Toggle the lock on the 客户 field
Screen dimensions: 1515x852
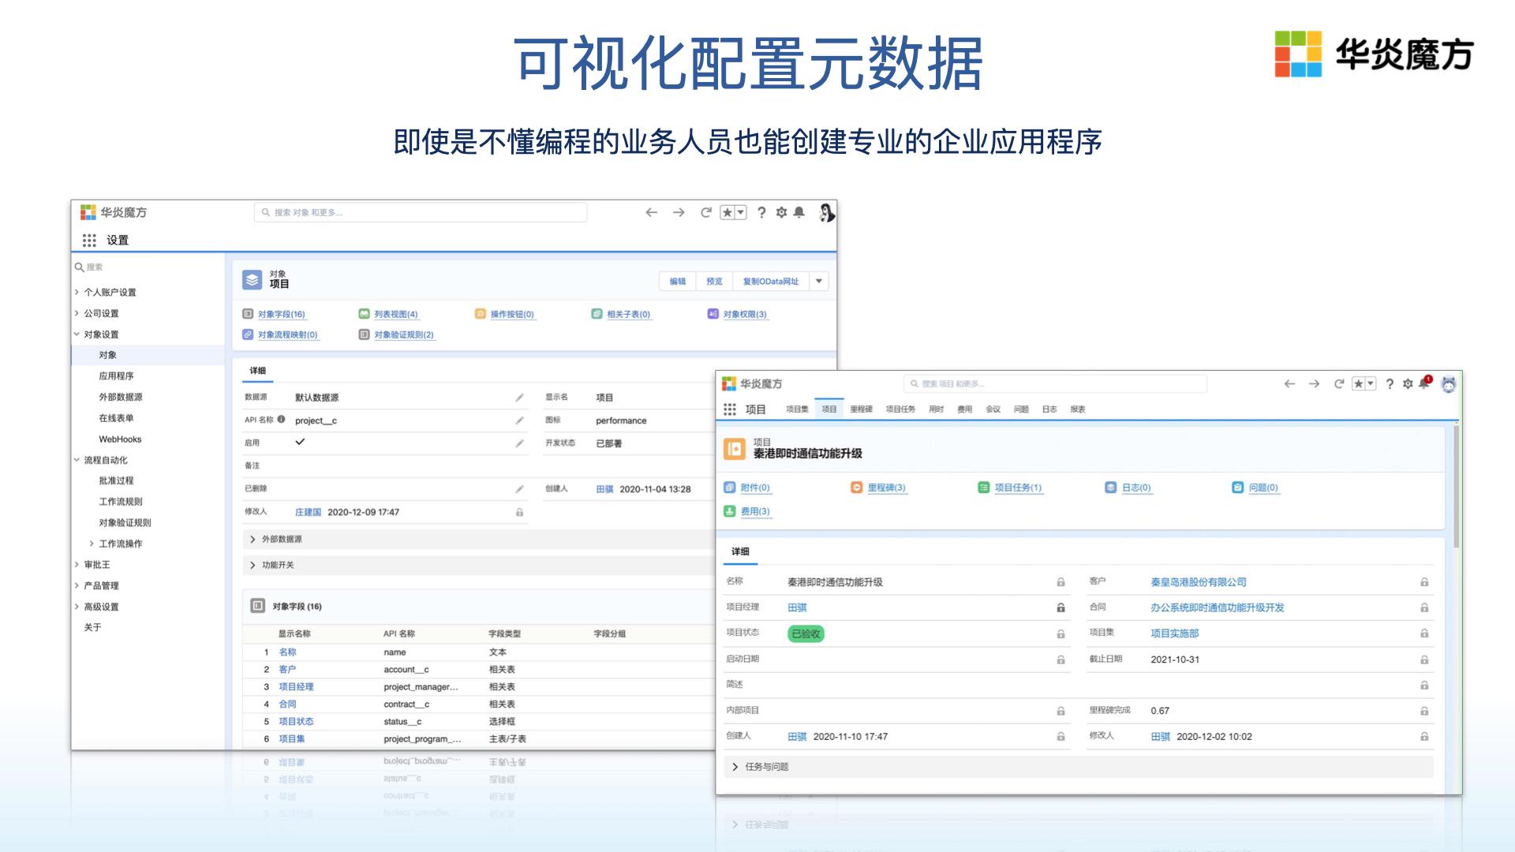(x=1423, y=582)
